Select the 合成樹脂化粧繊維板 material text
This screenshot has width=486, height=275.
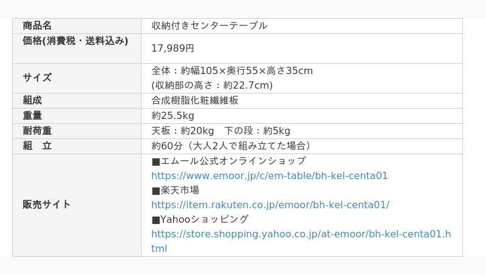tap(195, 101)
